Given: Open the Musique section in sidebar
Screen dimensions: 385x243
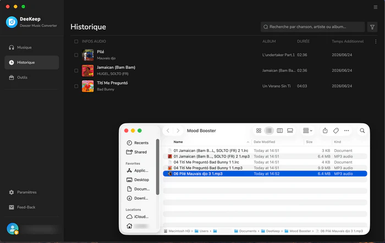Looking at the screenshot, I should 31,48.
